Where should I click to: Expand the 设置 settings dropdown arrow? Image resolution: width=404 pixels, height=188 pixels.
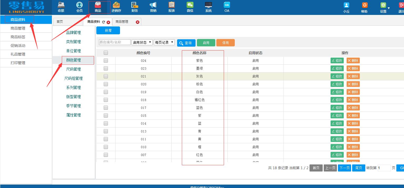[389, 8]
